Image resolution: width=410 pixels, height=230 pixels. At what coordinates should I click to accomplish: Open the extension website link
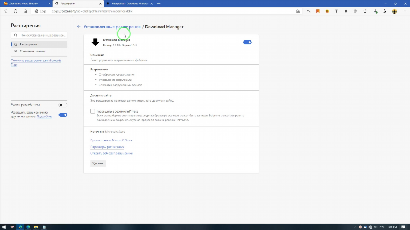click(112, 153)
